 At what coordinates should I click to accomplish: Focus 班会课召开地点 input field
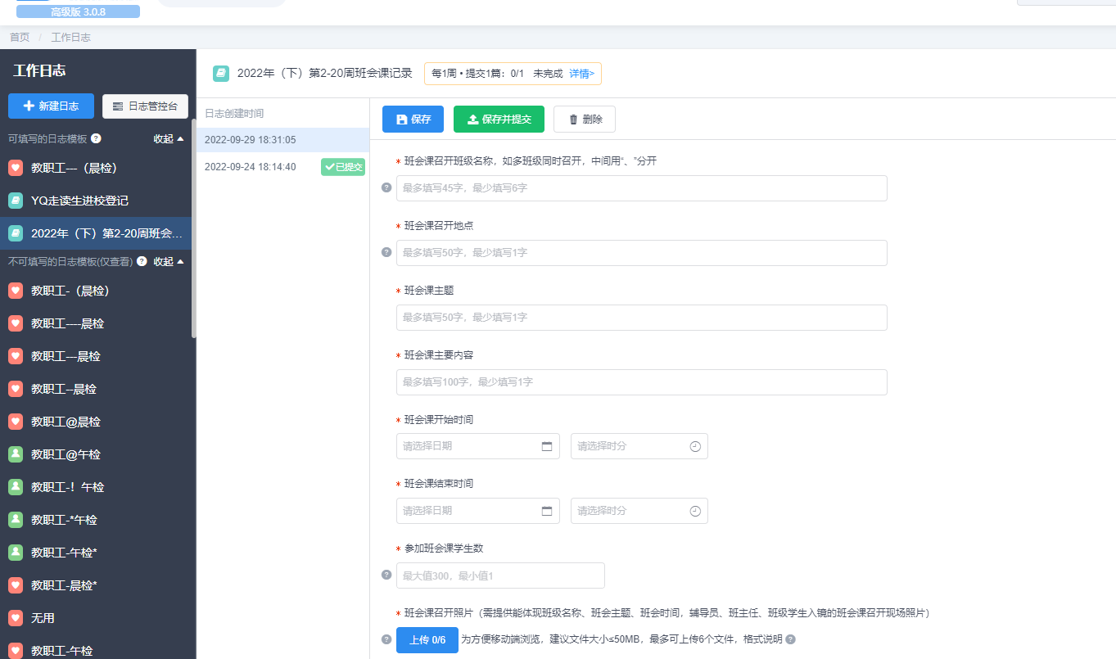tap(642, 253)
